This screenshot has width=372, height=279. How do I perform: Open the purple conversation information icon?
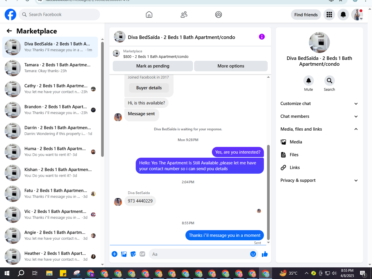[x=262, y=37]
